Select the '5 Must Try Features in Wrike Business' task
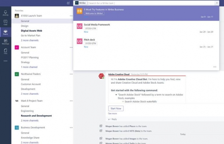Image resolution: width=224 pixels, height=144 pixels. pyautogui.click(x=146, y=13)
